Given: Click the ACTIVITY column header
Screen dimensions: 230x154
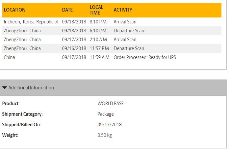Looking at the screenshot, I should 123,10.
